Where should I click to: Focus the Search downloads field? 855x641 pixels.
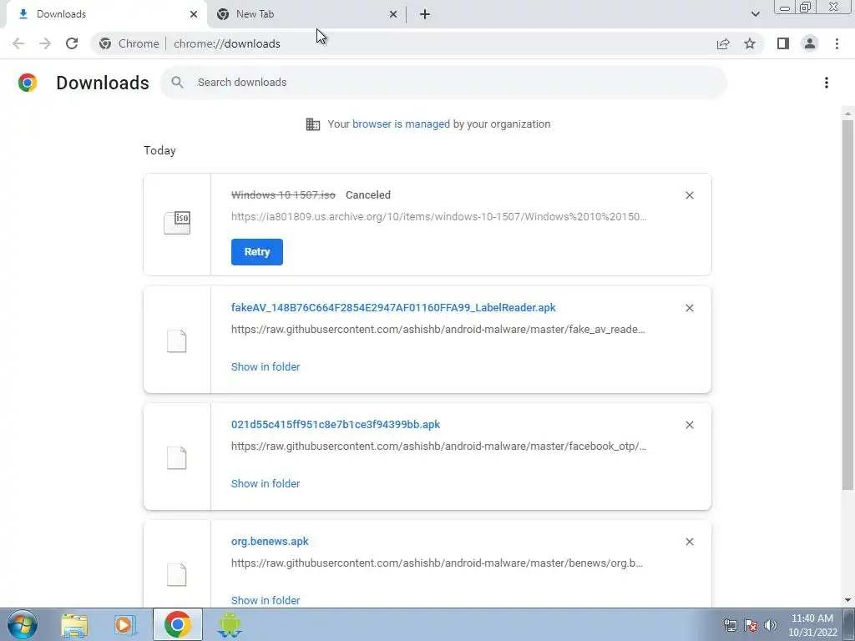(x=444, y=83)
